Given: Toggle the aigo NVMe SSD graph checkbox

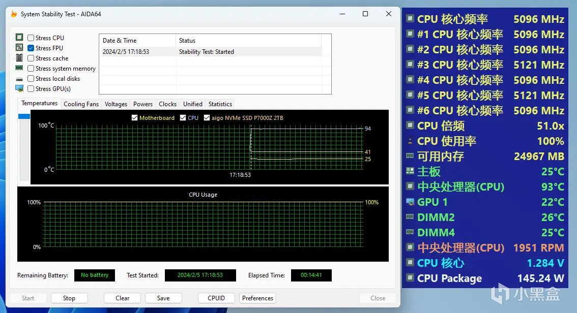Looking at the screenshot, I should pos(207,117).
